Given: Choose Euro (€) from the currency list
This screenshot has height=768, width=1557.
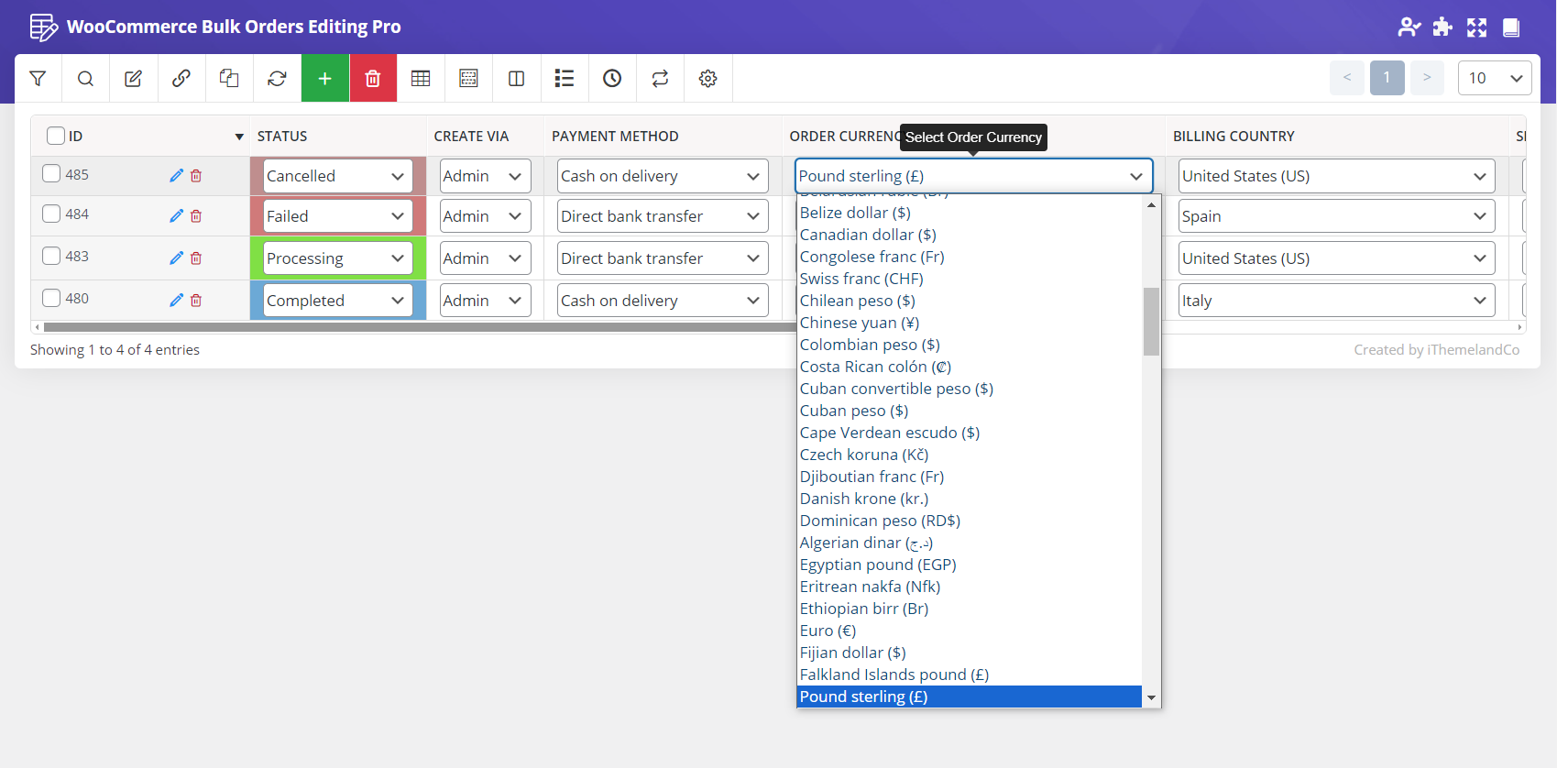Looking at the screenshot, I should coord(828,631).
